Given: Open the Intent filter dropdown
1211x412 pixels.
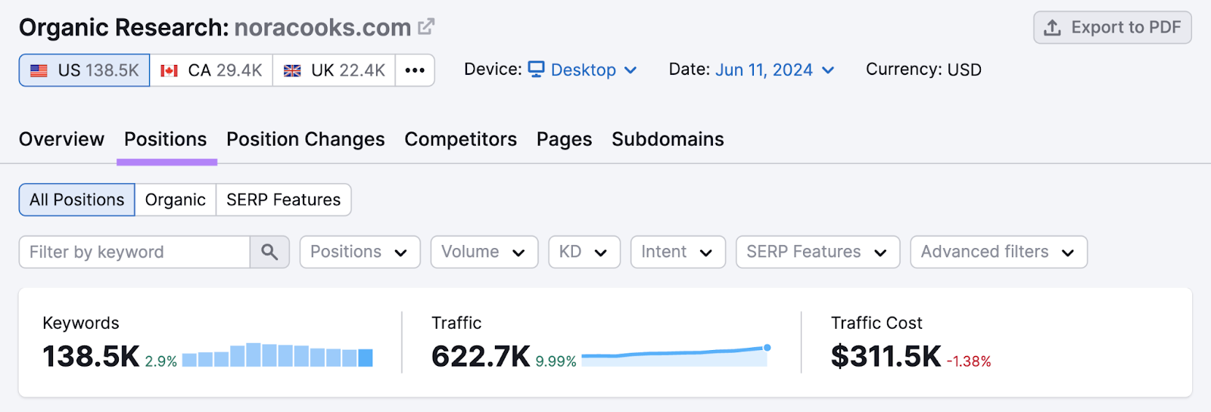Looking at the screenshot, I should (x=677, y=252).
